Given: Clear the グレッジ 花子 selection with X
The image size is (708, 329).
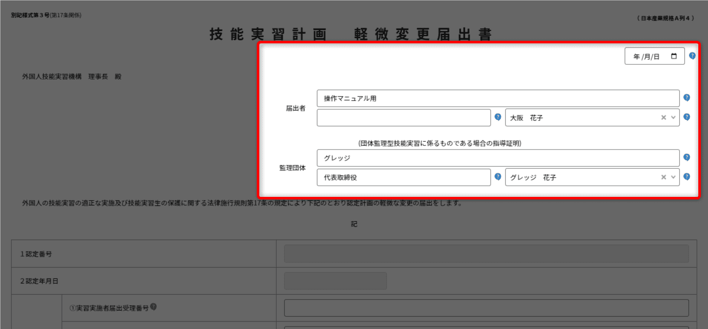Looking at the screenshot, I should coord(664,177).
